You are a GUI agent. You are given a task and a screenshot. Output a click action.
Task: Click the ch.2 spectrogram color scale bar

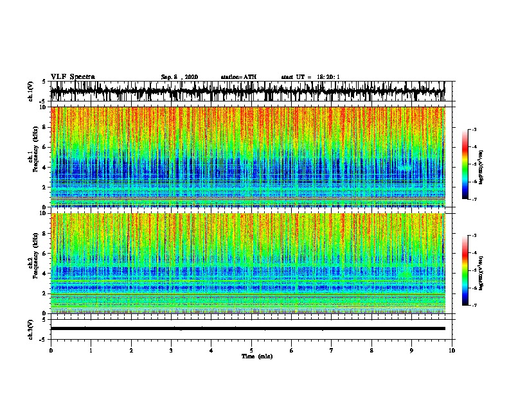pyautogui.click(x=465, y=270)
